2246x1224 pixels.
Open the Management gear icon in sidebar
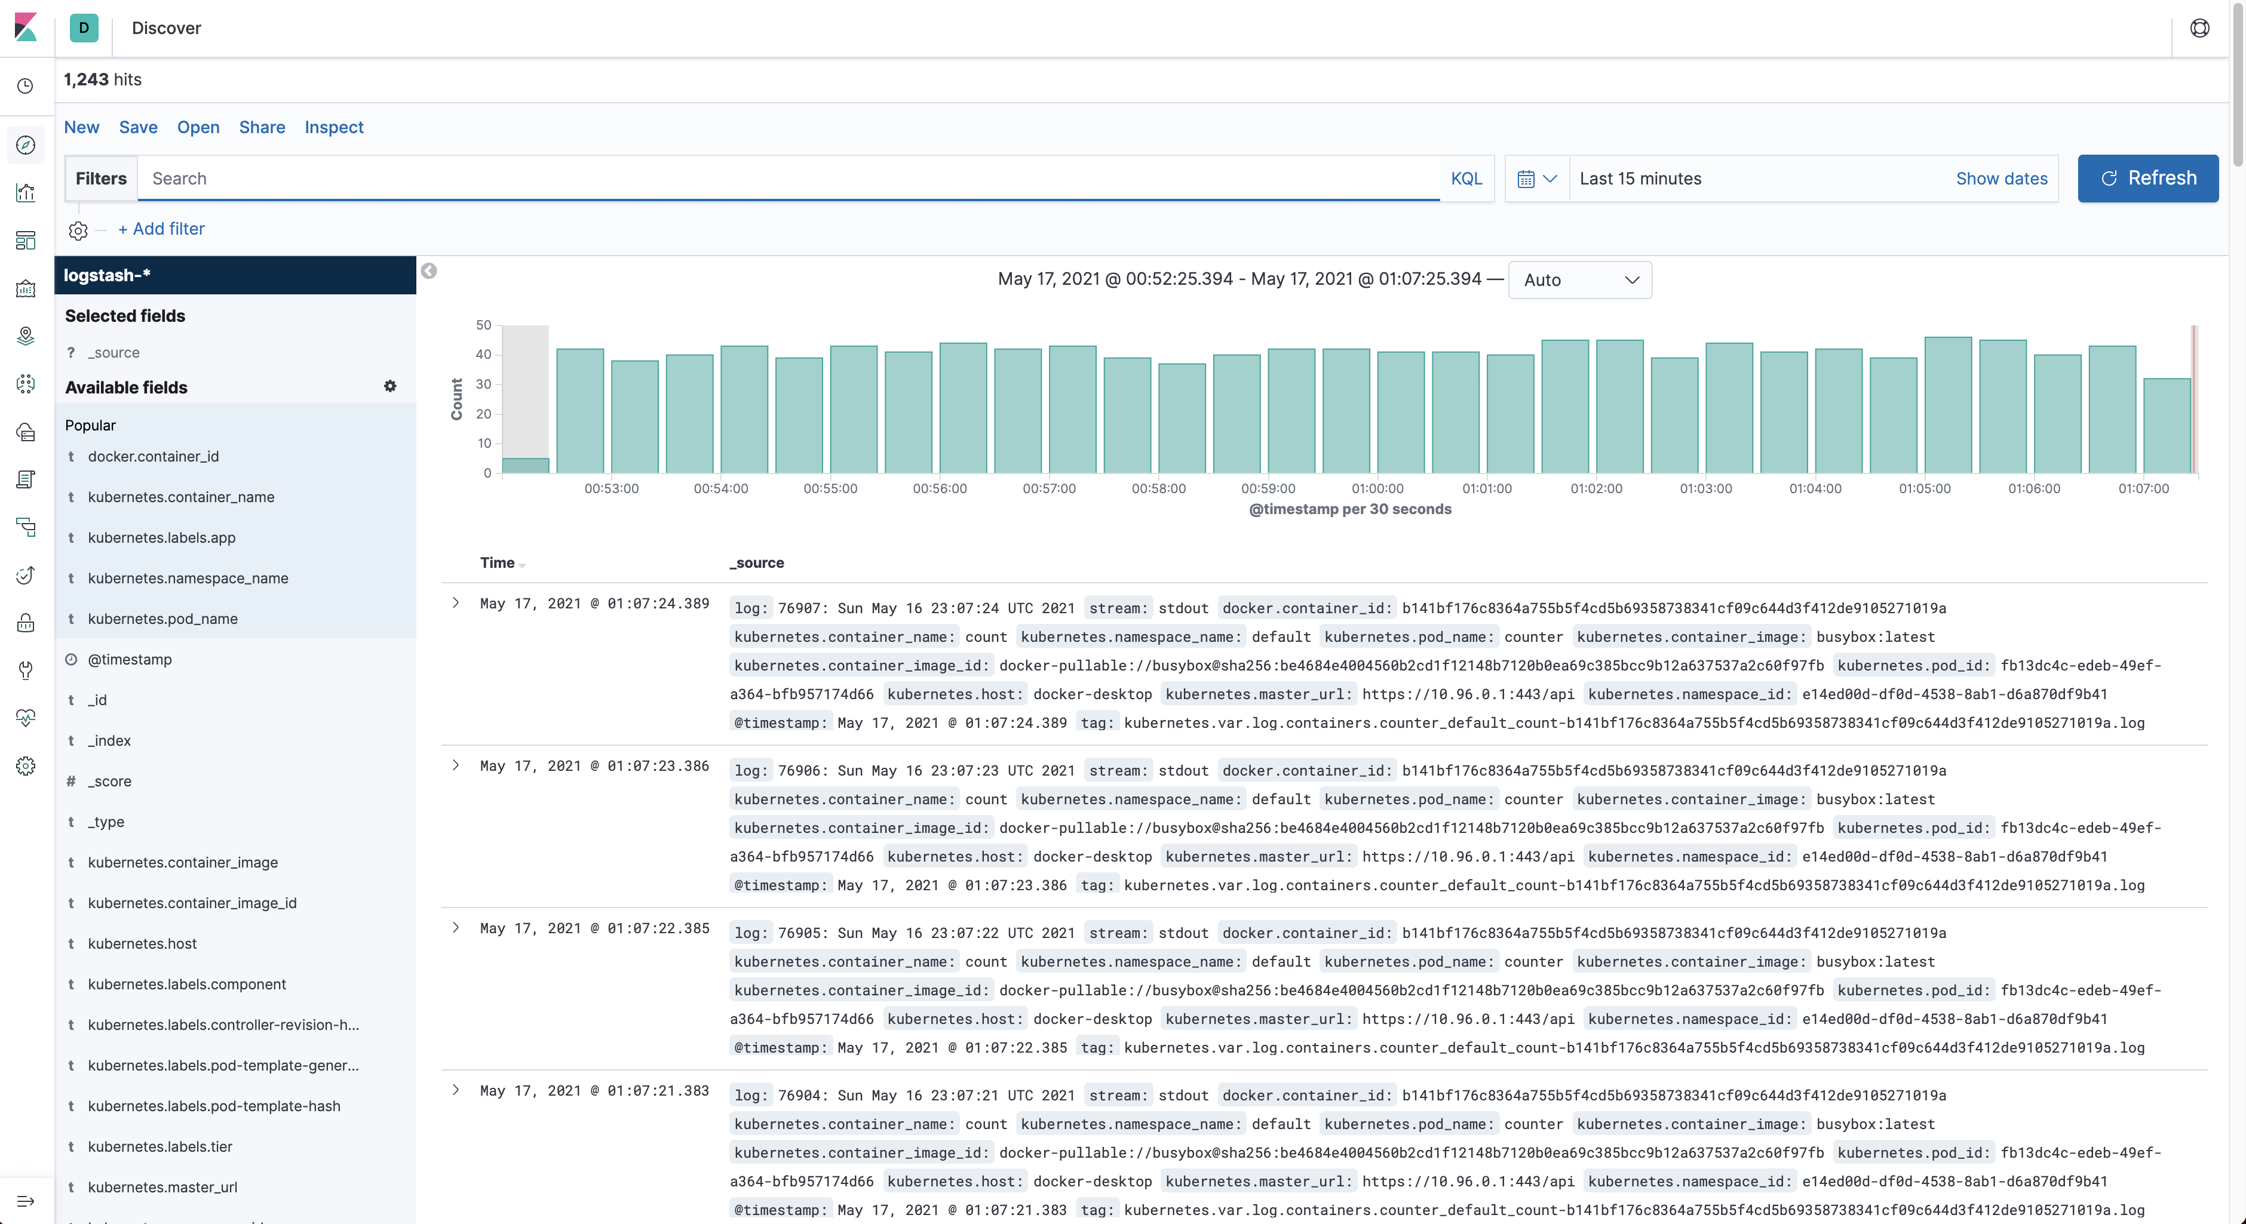[x=25, y=765]
